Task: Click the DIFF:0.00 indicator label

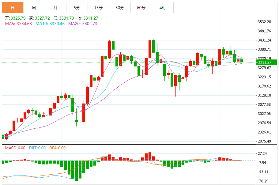Action: point(37,148)
